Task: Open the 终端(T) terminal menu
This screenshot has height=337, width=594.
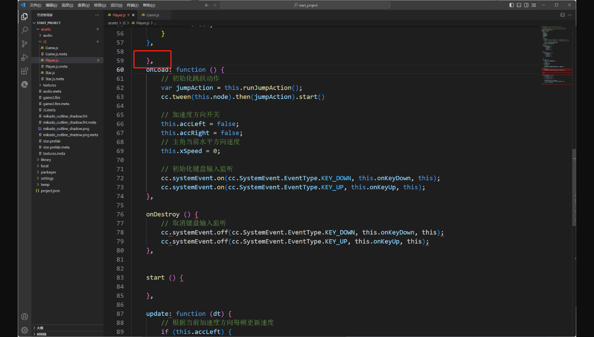Action: click(x=132, y=5)
